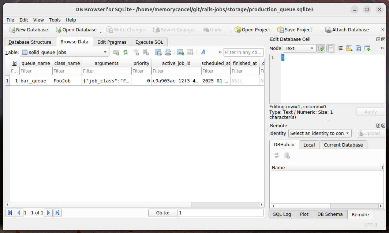The height and width of the screenshot is (233, 389).
Task: Click Revert Changes in toolbar
Action: (x=175, y=30)
